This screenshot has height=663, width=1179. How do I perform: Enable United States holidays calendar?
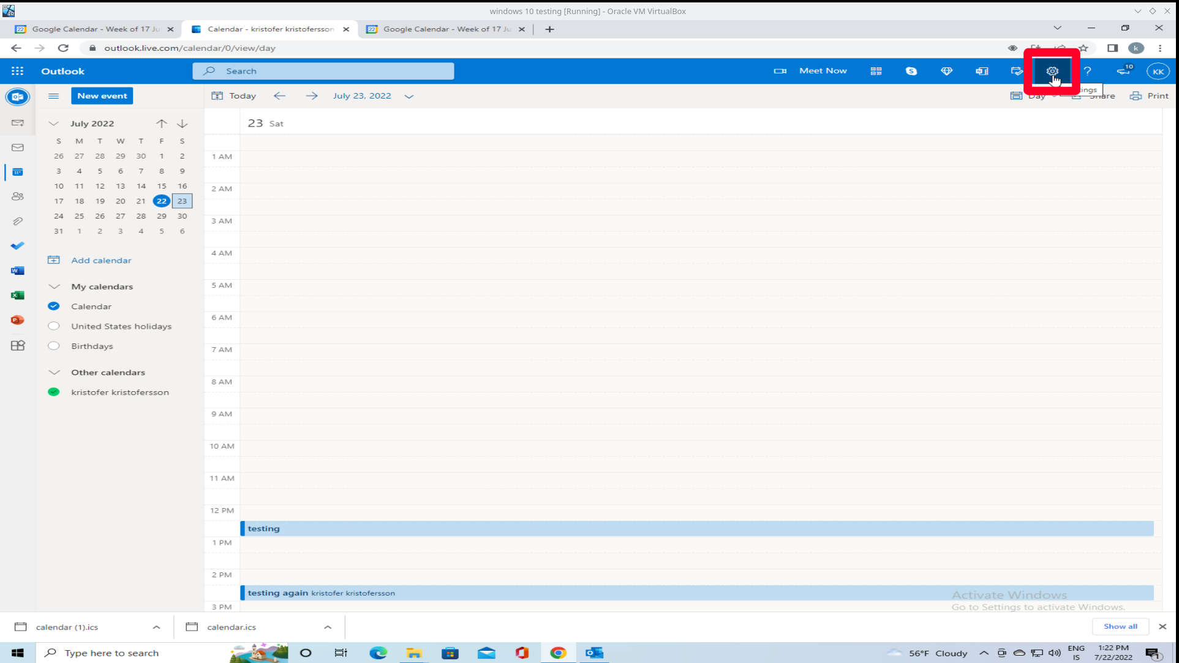coord(54,326)
